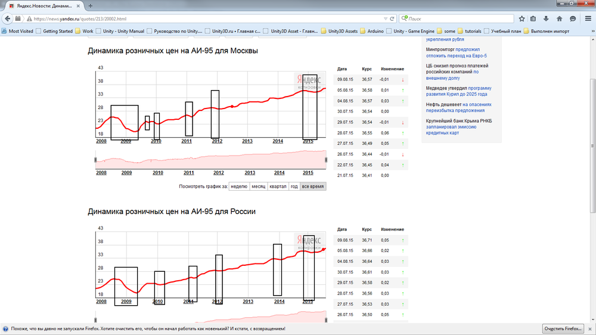The image size is (596, 335).
Task: Expand the URL history dropdown arrow
Action: 384,18
